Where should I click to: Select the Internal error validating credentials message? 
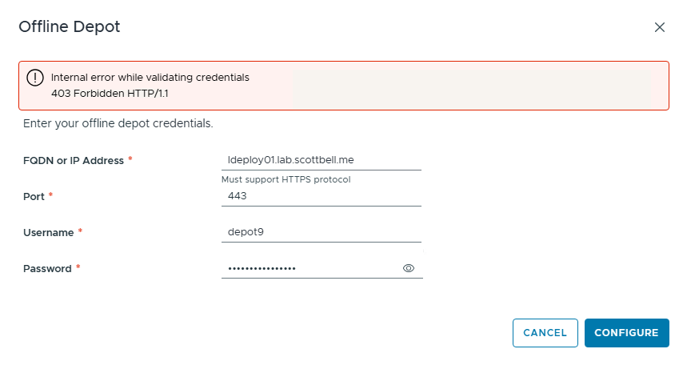pyautogui.click(x=150, y=78)
